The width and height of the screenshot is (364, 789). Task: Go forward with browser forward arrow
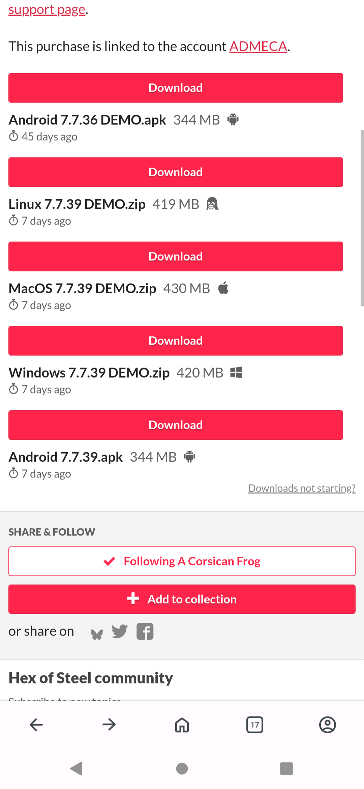point(109,725)
